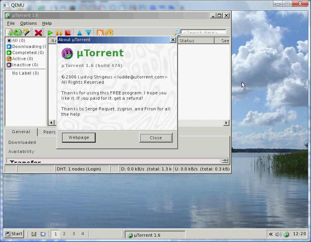Click the red X Remove torrent icon
The width and height of the screenshot is (311, 242).
click(x=38, y=33)
